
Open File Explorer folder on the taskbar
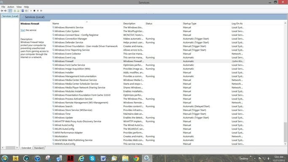pos(125,158)
